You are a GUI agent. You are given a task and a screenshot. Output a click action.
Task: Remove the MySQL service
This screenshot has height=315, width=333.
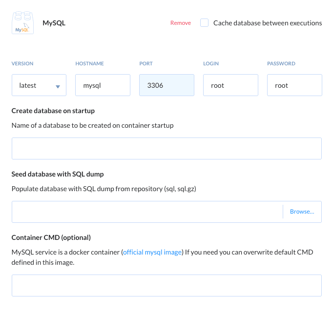click(x=180, y=23)
